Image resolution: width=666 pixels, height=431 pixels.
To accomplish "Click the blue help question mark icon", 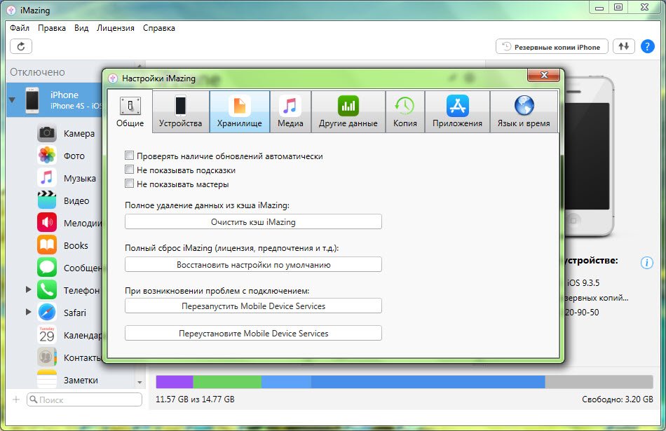I will (x=647, y=46).
